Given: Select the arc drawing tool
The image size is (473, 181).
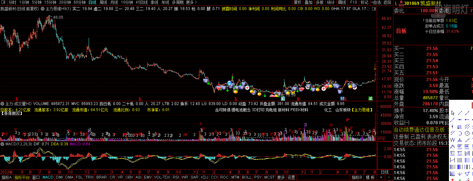Looking at the screenshot, I should tap(460, 133).
